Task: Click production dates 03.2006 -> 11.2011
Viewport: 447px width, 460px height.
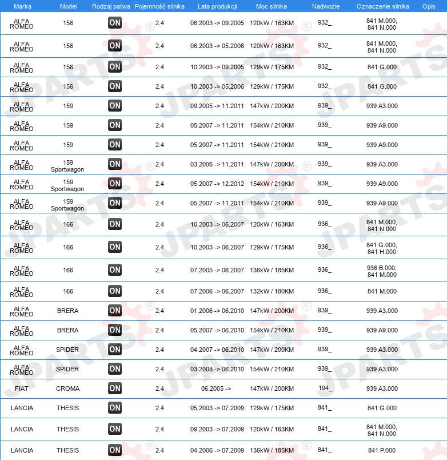Action: pos(217,164)
